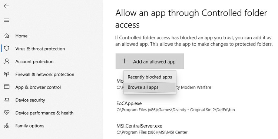
Task: Select the MSI.CentralServer.exe app entry
Action: click(x=152, y=129)
